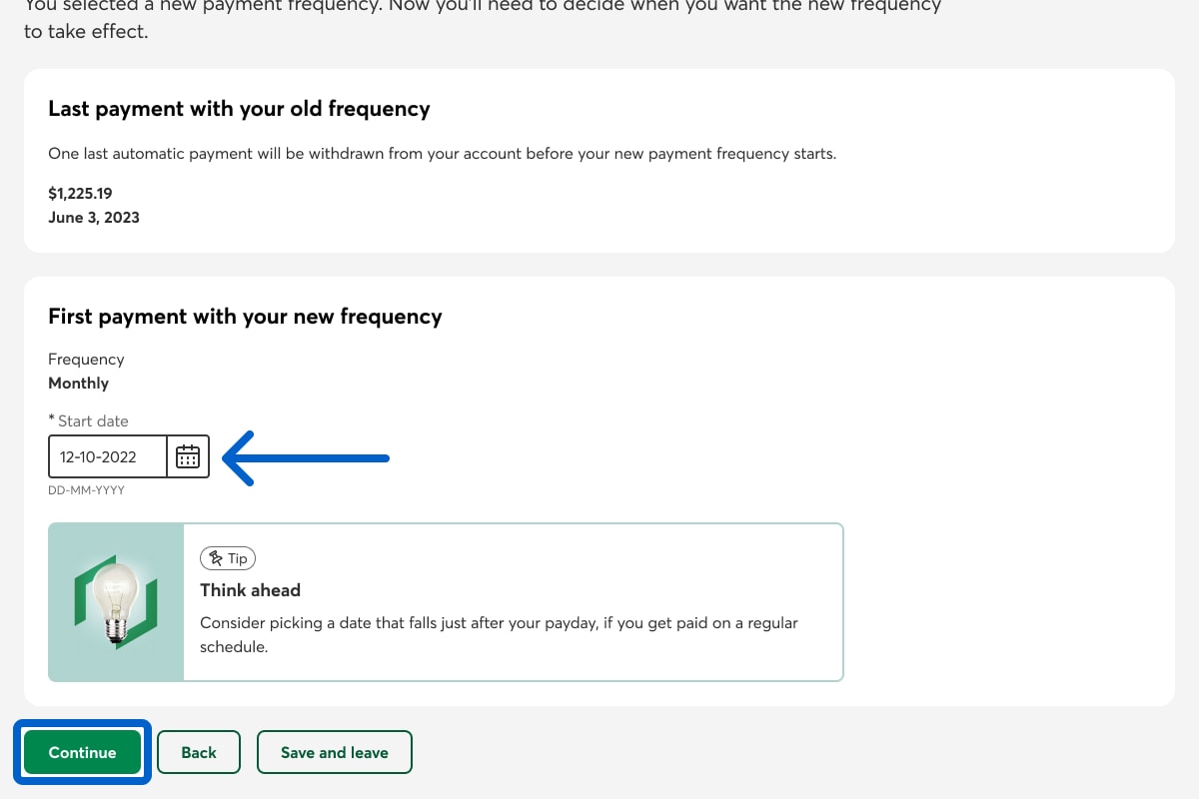Image resolution: width=1199 pixels, height=799 pixels.
Task: Go back using the Back button
Action: click(199, 753)
